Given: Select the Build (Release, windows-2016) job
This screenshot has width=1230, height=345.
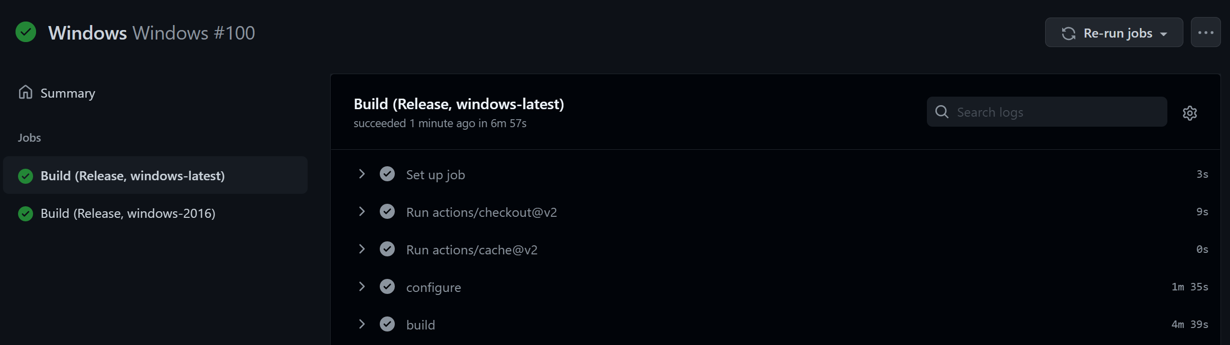Looking at the screenshot, I should 128,214.
